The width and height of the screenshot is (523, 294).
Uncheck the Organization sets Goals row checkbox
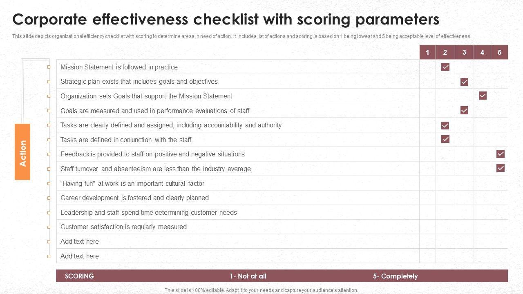coord(483,96)
